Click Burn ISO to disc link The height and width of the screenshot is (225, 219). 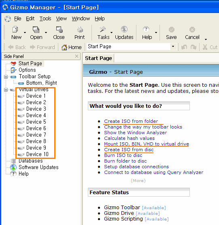click(x=123, y=155)
